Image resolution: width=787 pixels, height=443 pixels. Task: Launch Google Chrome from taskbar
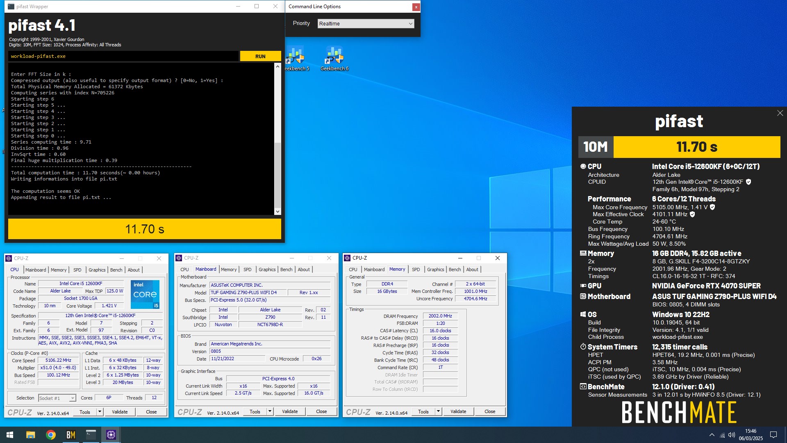point(51,435)
